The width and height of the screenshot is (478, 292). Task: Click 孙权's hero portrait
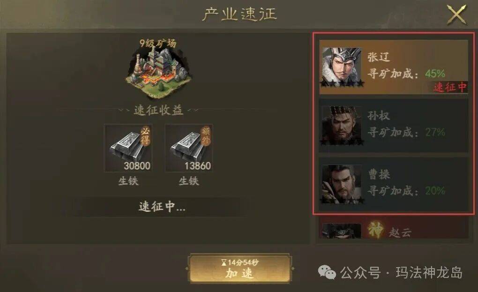pyautogui.click(x=342, y=125)
